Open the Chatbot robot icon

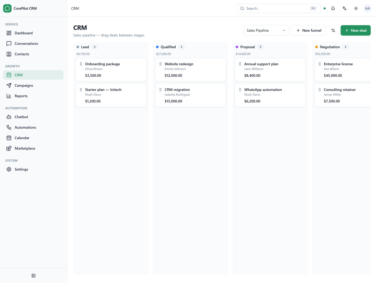coord(9,117)
